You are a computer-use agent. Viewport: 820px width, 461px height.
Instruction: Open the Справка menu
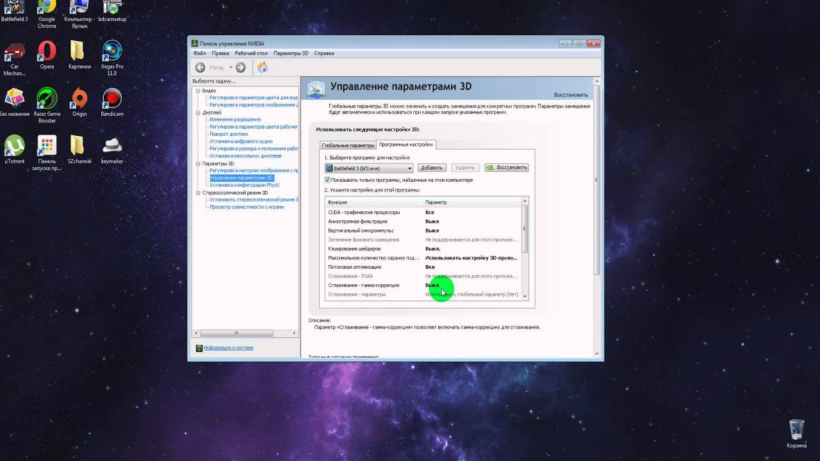tap(324, 53)
